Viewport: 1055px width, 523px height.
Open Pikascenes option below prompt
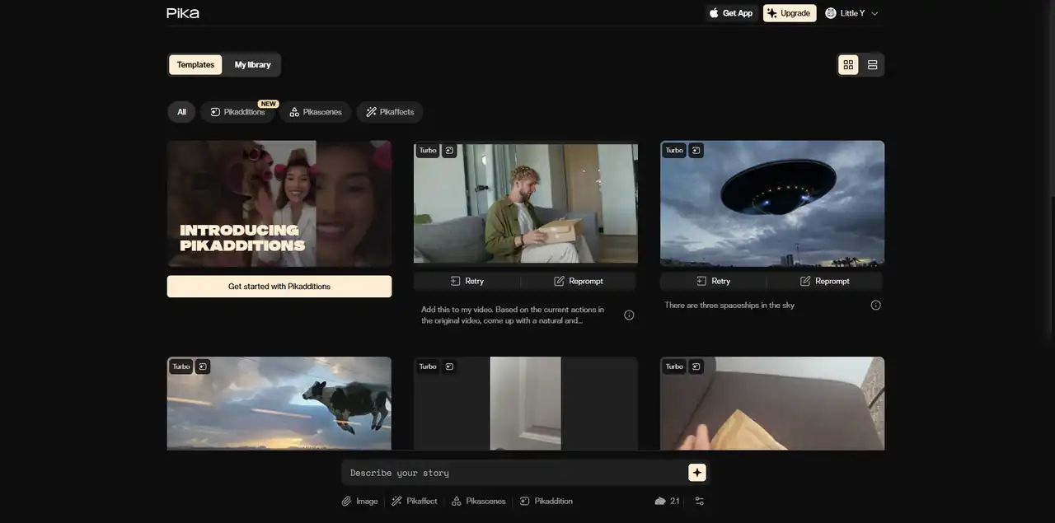[478, 501]
